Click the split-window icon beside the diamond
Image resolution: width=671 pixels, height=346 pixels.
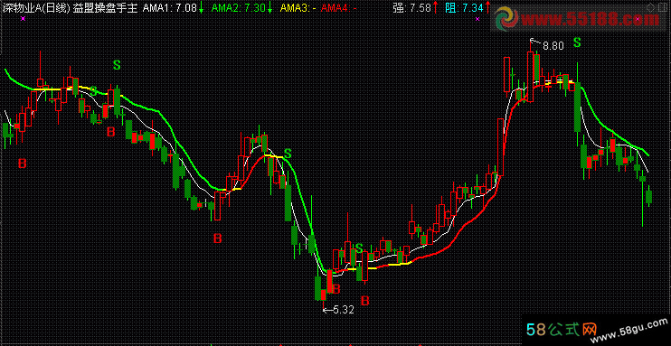(663, 6)
